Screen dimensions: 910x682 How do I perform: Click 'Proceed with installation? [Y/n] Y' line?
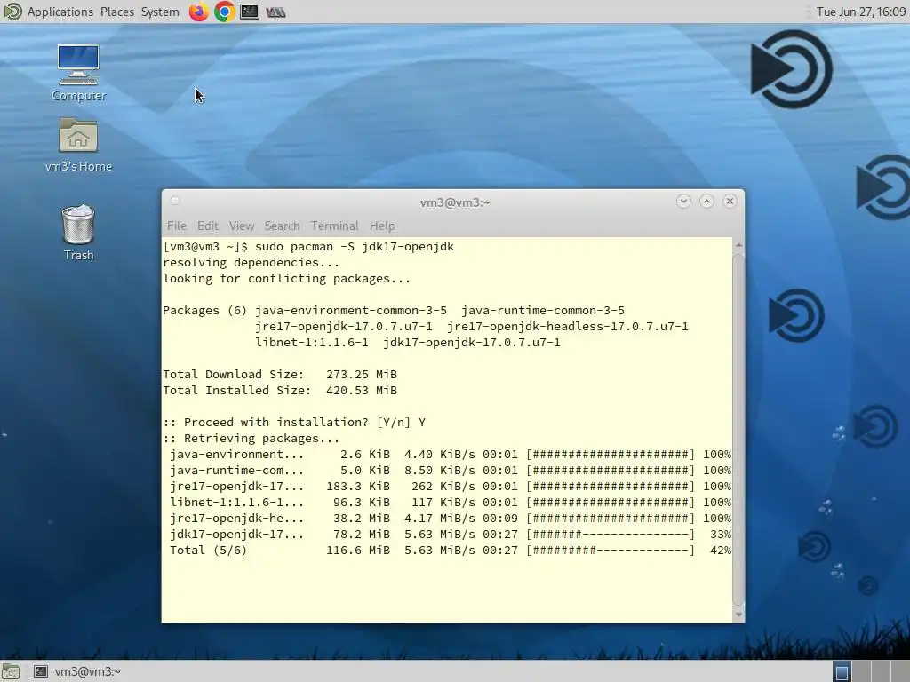coord(294,422)
